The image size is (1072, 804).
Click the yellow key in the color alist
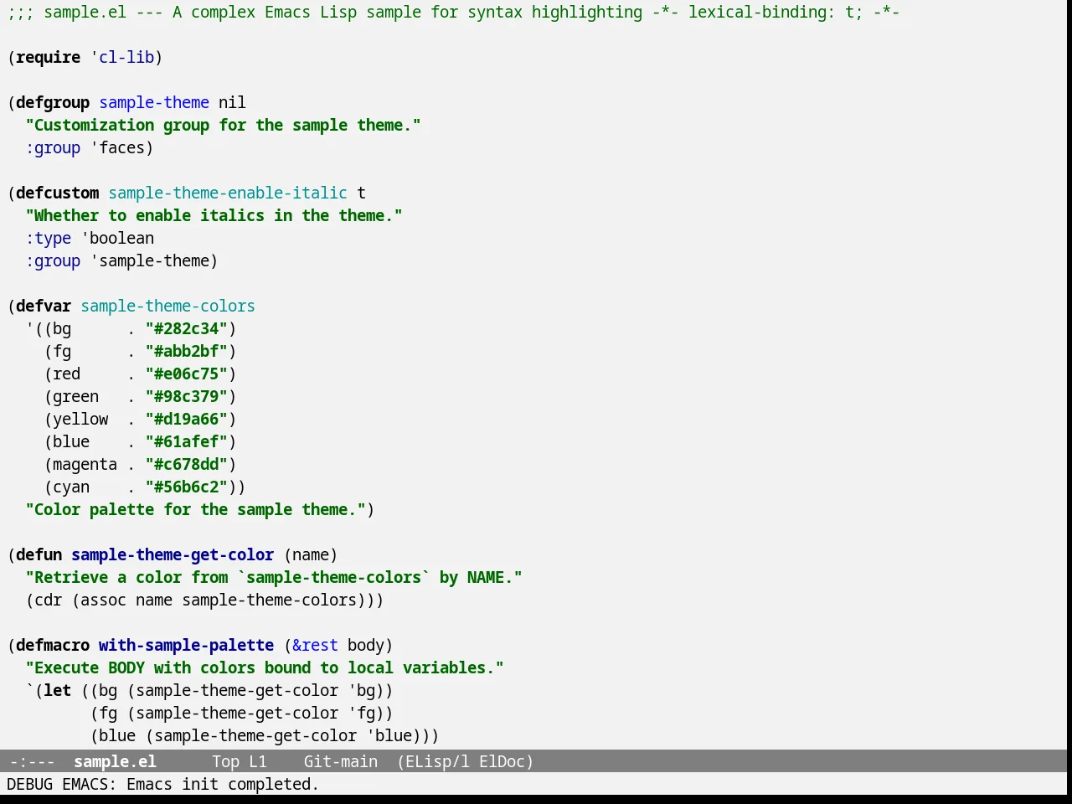pyautogui.click(x=80, y=419)
